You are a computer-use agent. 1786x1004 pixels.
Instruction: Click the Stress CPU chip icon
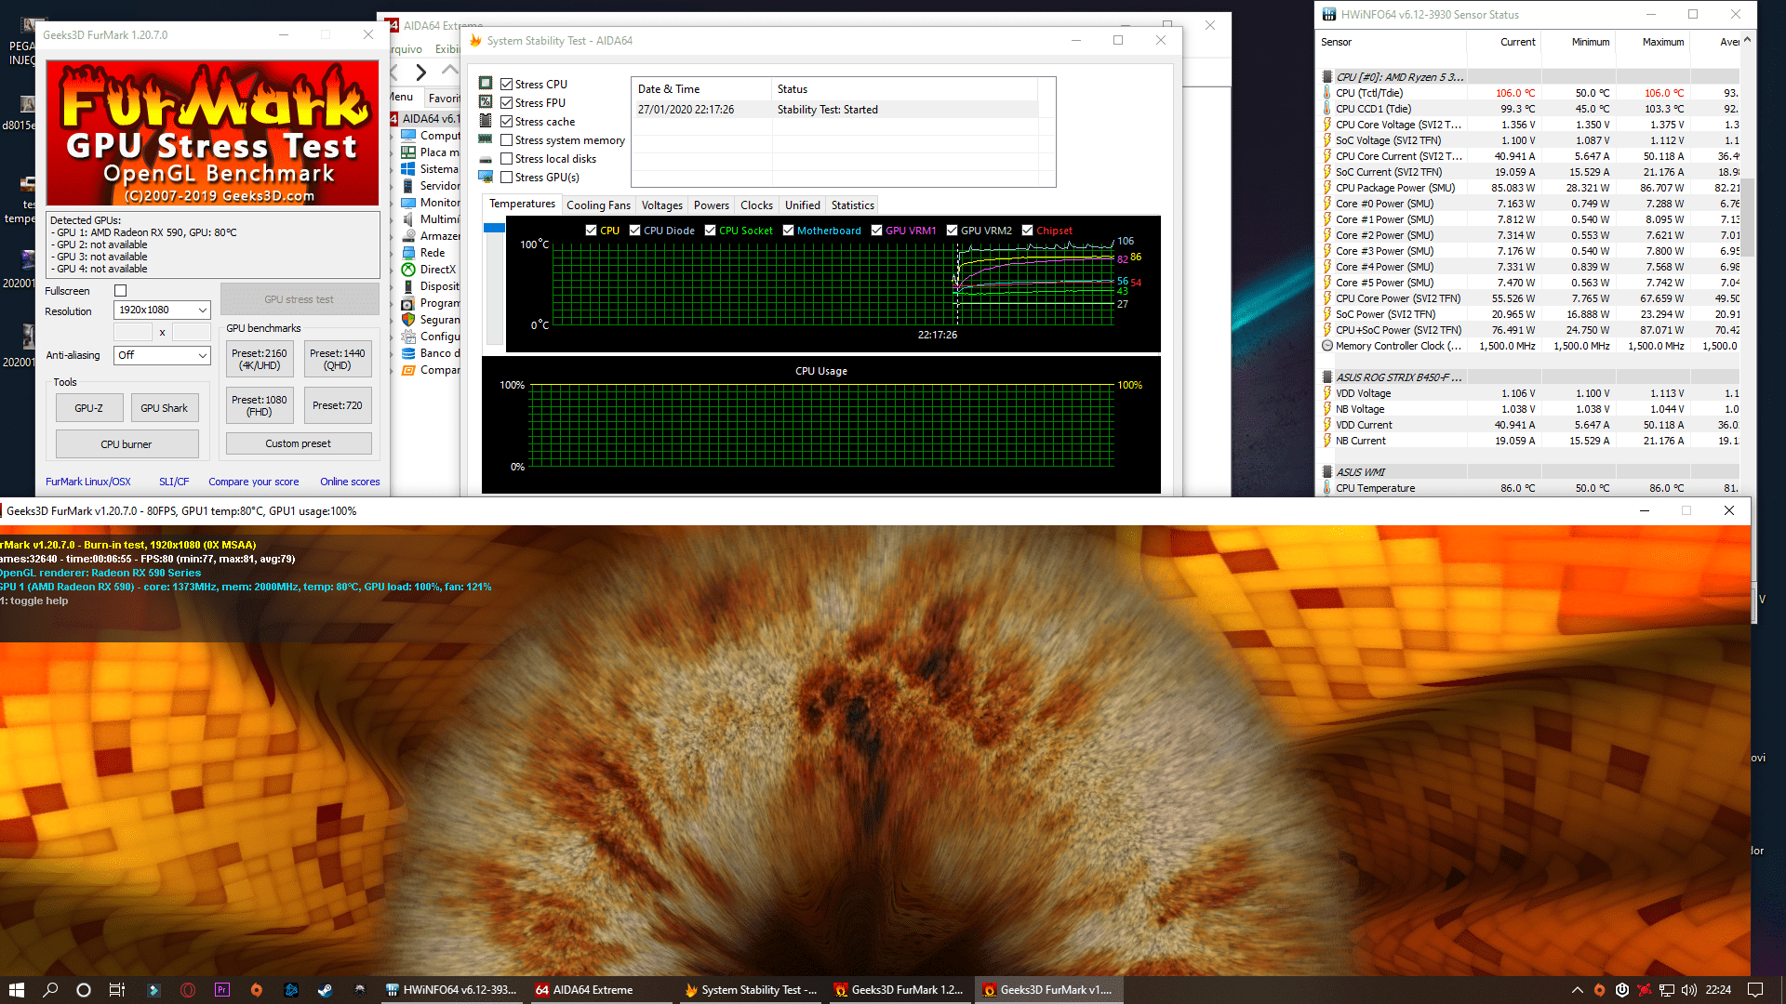(486, 84)
